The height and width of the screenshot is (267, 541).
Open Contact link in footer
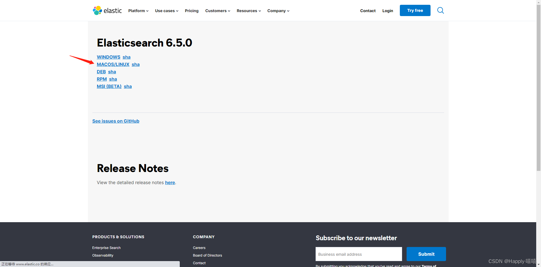199,263
